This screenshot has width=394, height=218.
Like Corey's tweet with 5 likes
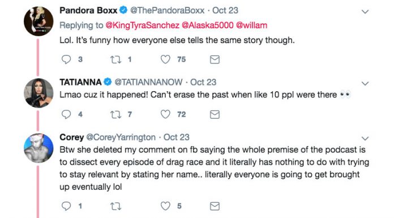click(165, 206)
